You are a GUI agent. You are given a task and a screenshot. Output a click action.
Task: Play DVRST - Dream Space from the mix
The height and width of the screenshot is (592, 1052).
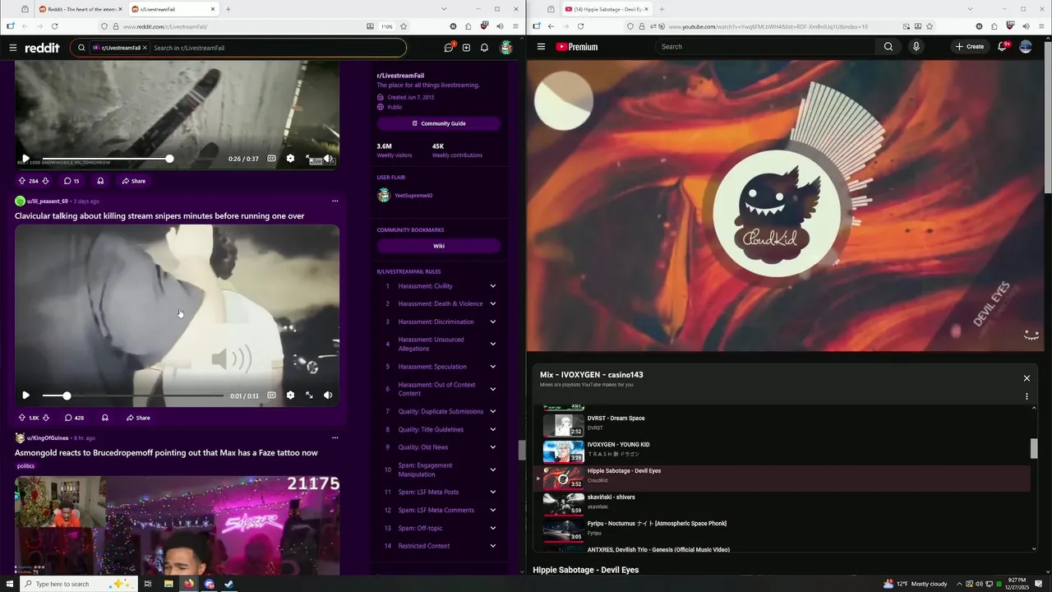tap(785, 424)
